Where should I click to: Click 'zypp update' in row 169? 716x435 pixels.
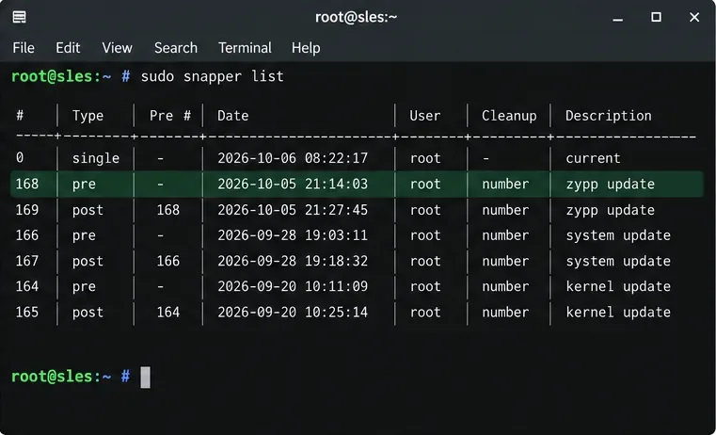click(610, 211)
